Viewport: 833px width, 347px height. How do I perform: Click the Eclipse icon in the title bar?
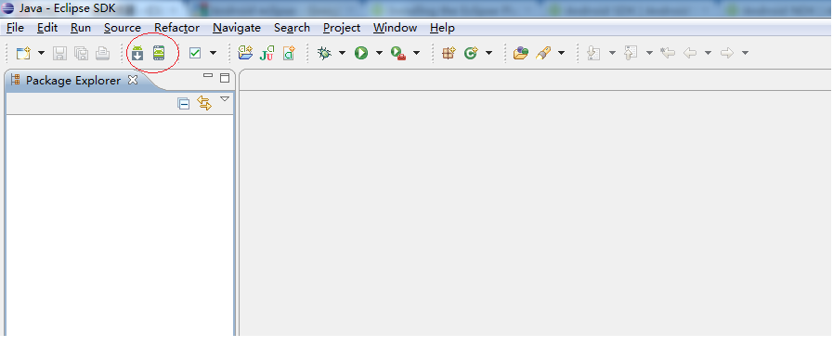(x=8, y=8)
